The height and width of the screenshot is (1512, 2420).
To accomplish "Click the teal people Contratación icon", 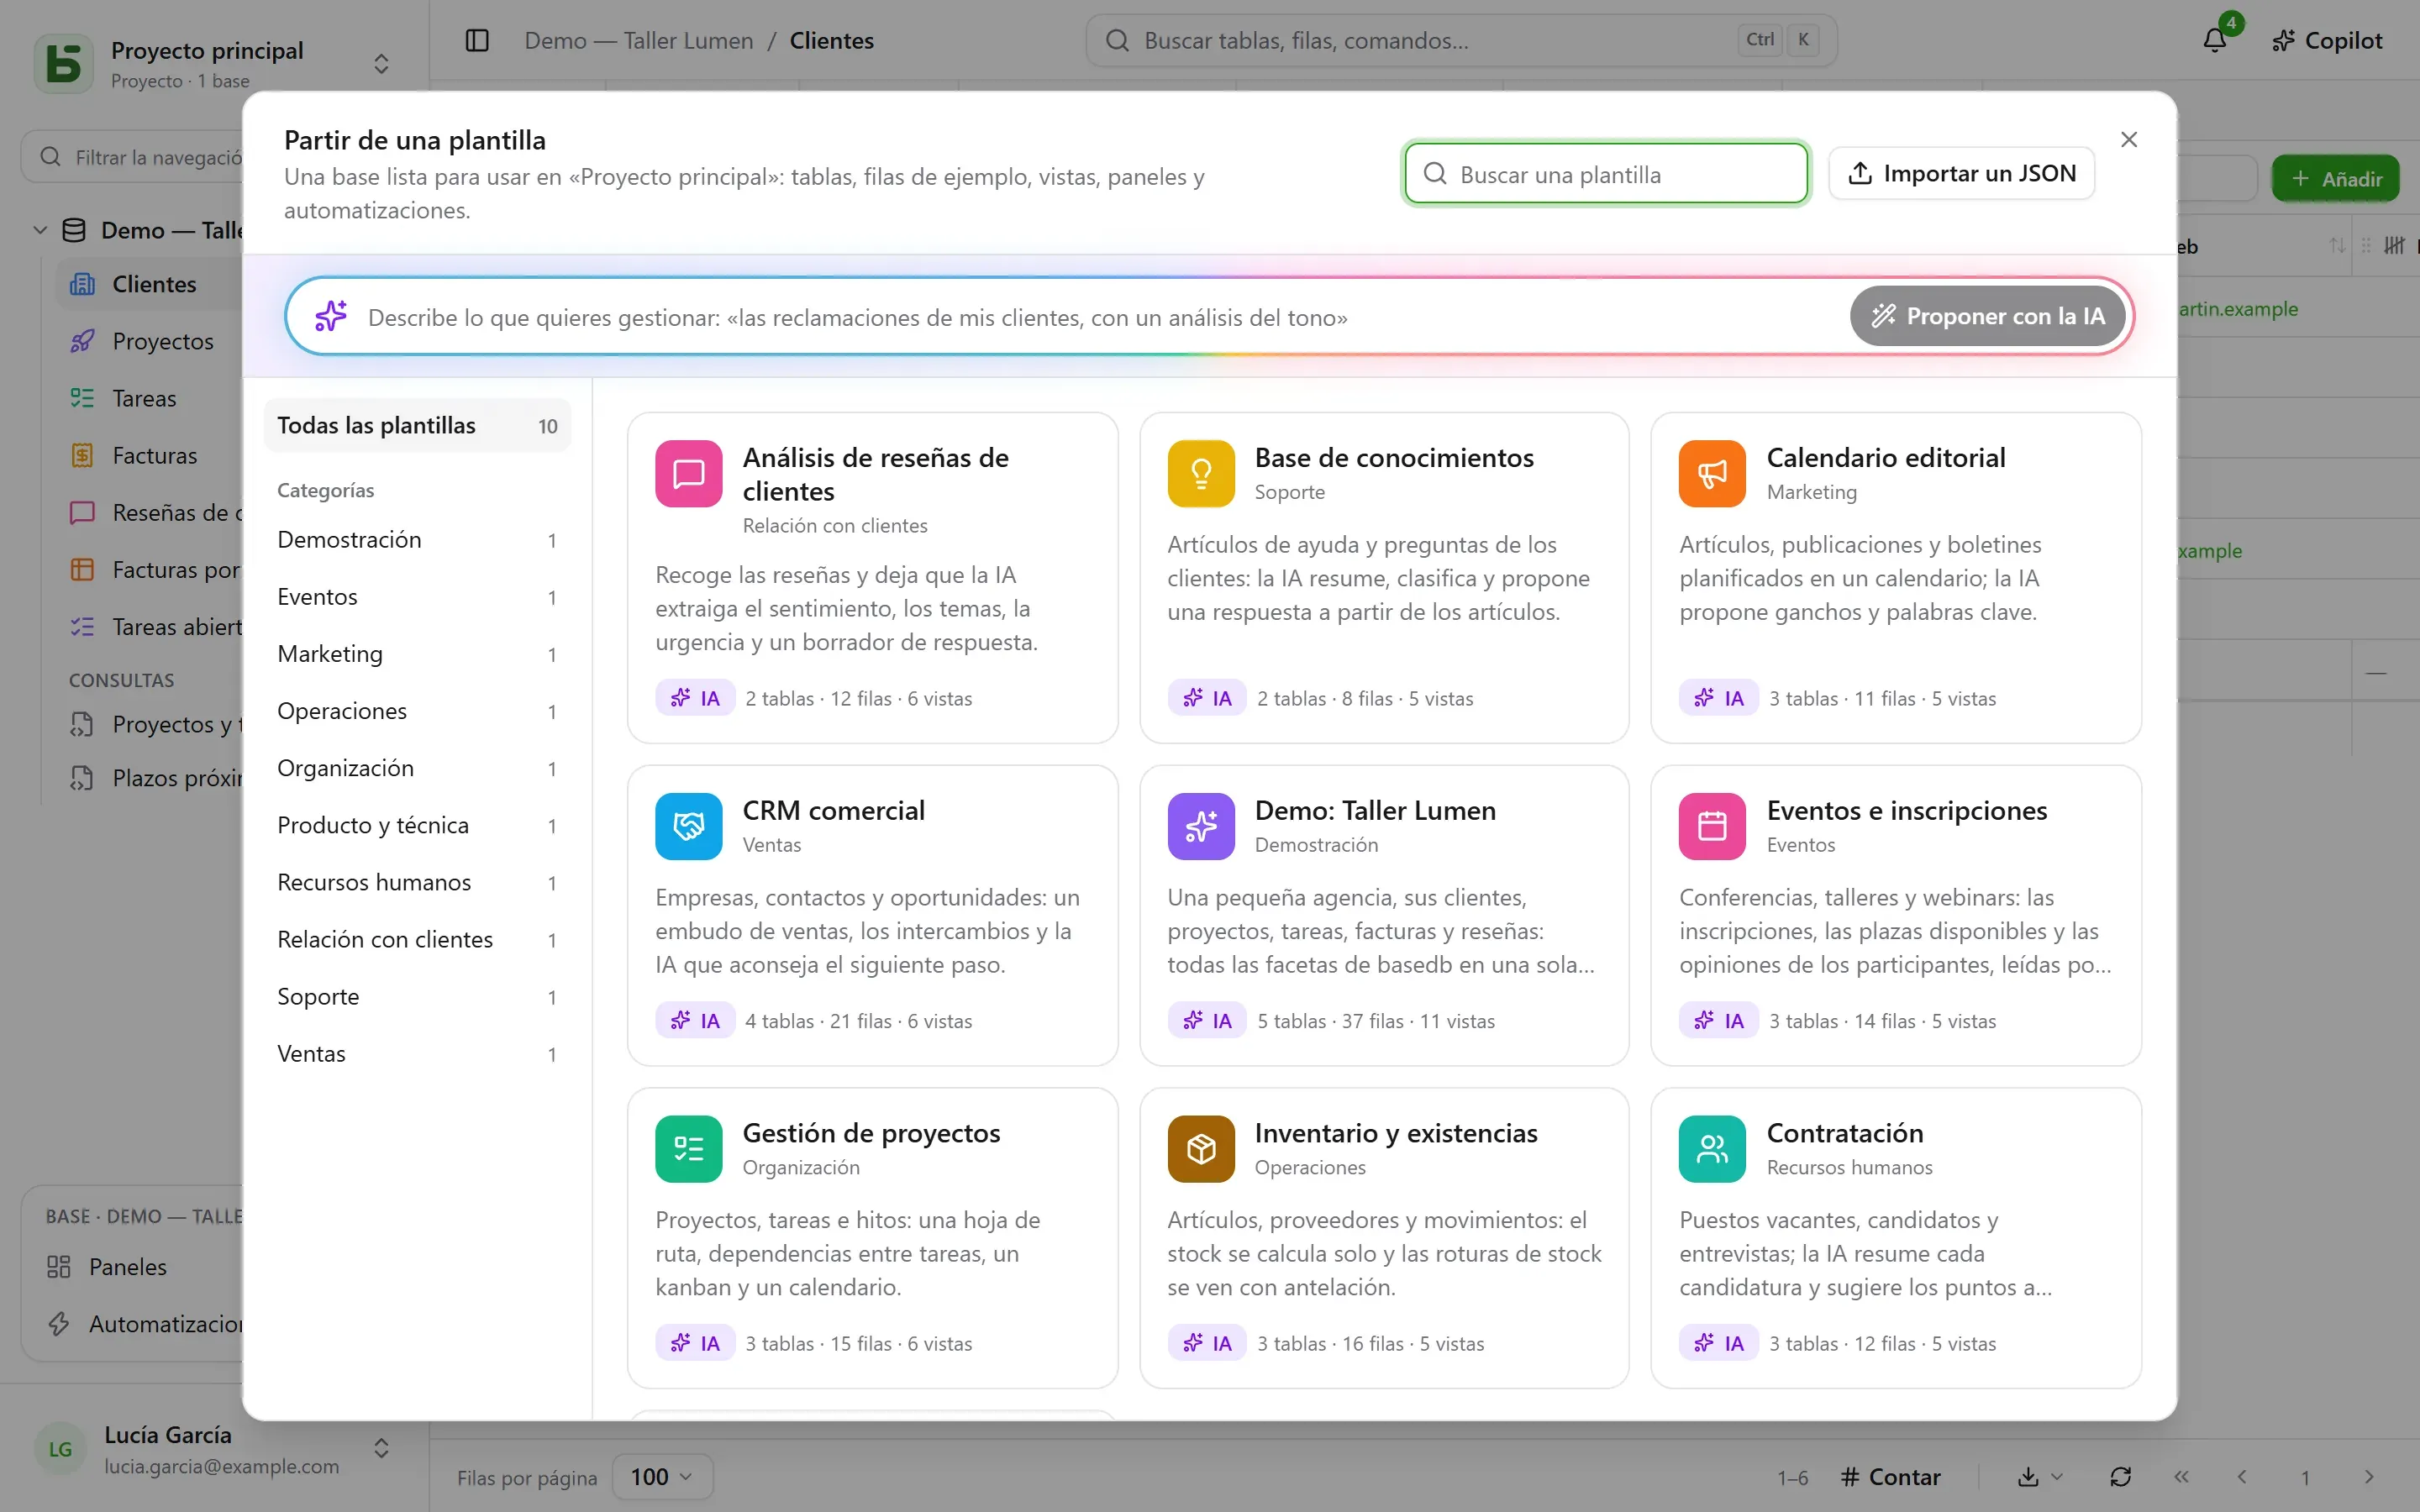I will click(x=1712, y=1148).
